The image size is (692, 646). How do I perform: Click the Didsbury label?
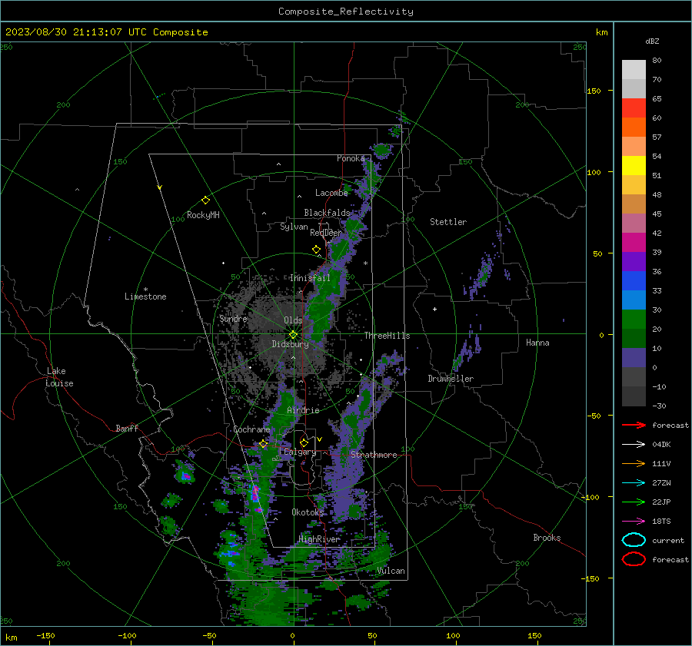coord(290,344)
